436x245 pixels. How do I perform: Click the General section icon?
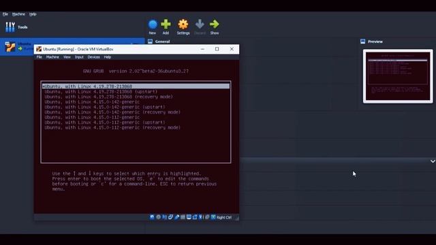coord(150,42)
